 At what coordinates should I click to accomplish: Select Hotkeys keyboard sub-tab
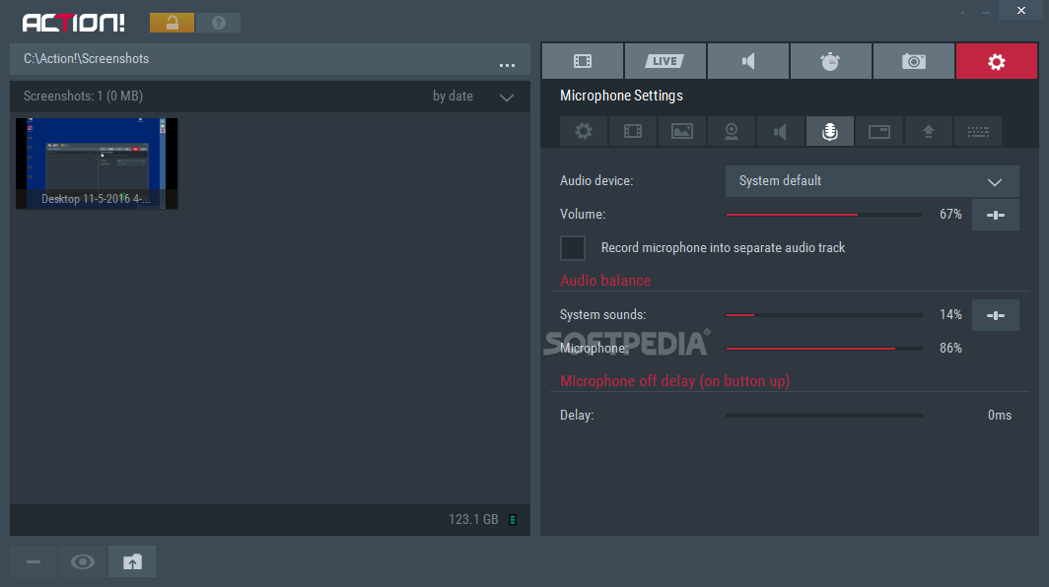pos(978,131)
